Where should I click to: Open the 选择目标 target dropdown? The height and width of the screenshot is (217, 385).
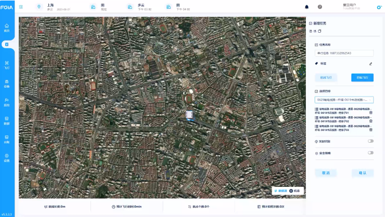pos(344,100)
